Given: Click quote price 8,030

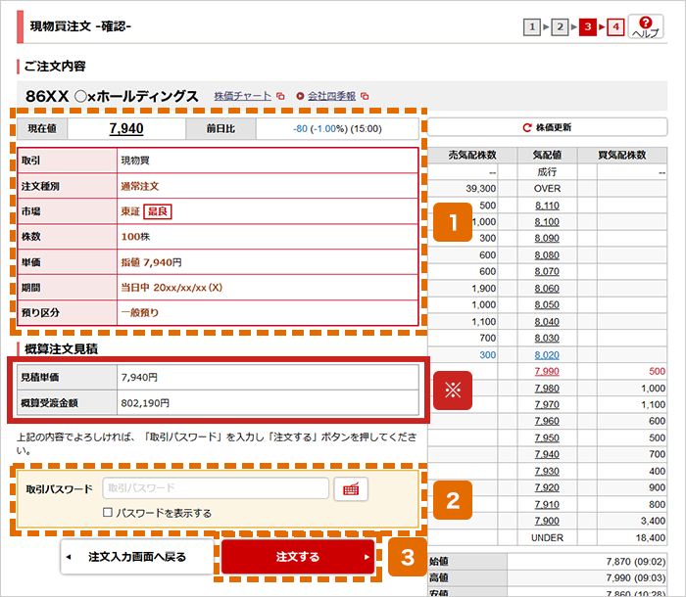Looking at the screenshot, I should pyautogui.click(x=547, y=338).
